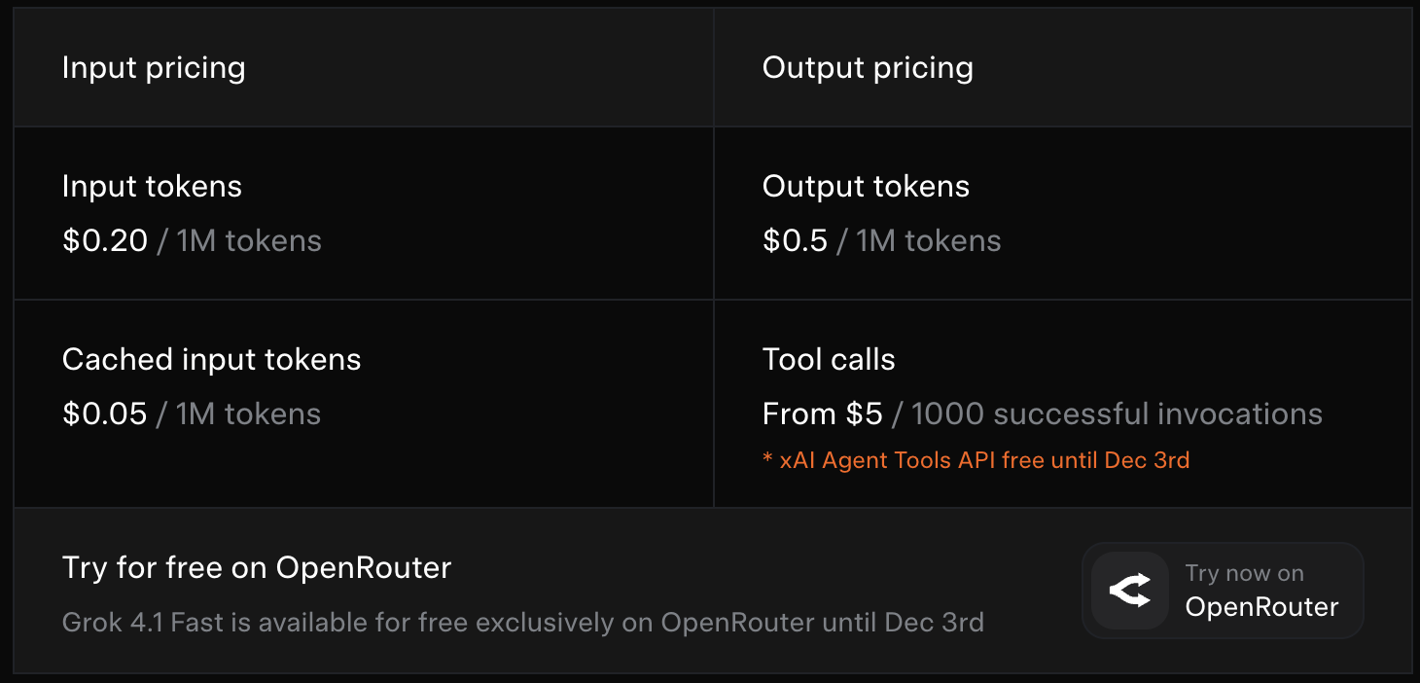Click the Grok 4.1 Fast availability description
The width and height of the screenshot is (1420, 683).
[522, 622]
